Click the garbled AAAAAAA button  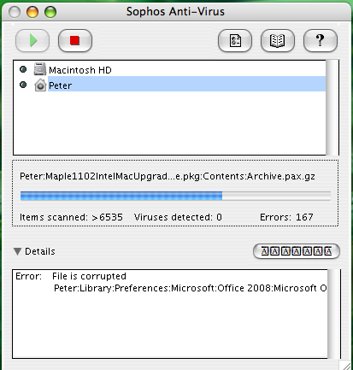297,251
